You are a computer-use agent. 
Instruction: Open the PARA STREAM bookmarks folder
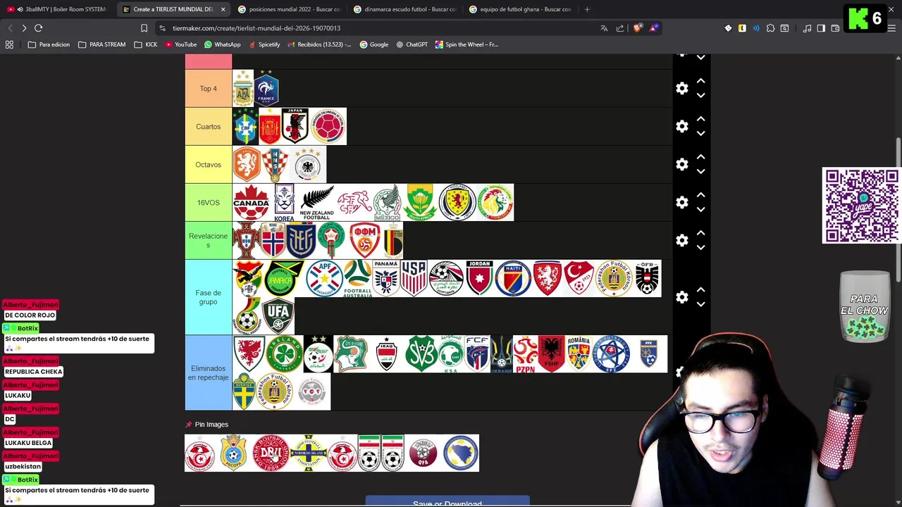click(x=101, y=44)
